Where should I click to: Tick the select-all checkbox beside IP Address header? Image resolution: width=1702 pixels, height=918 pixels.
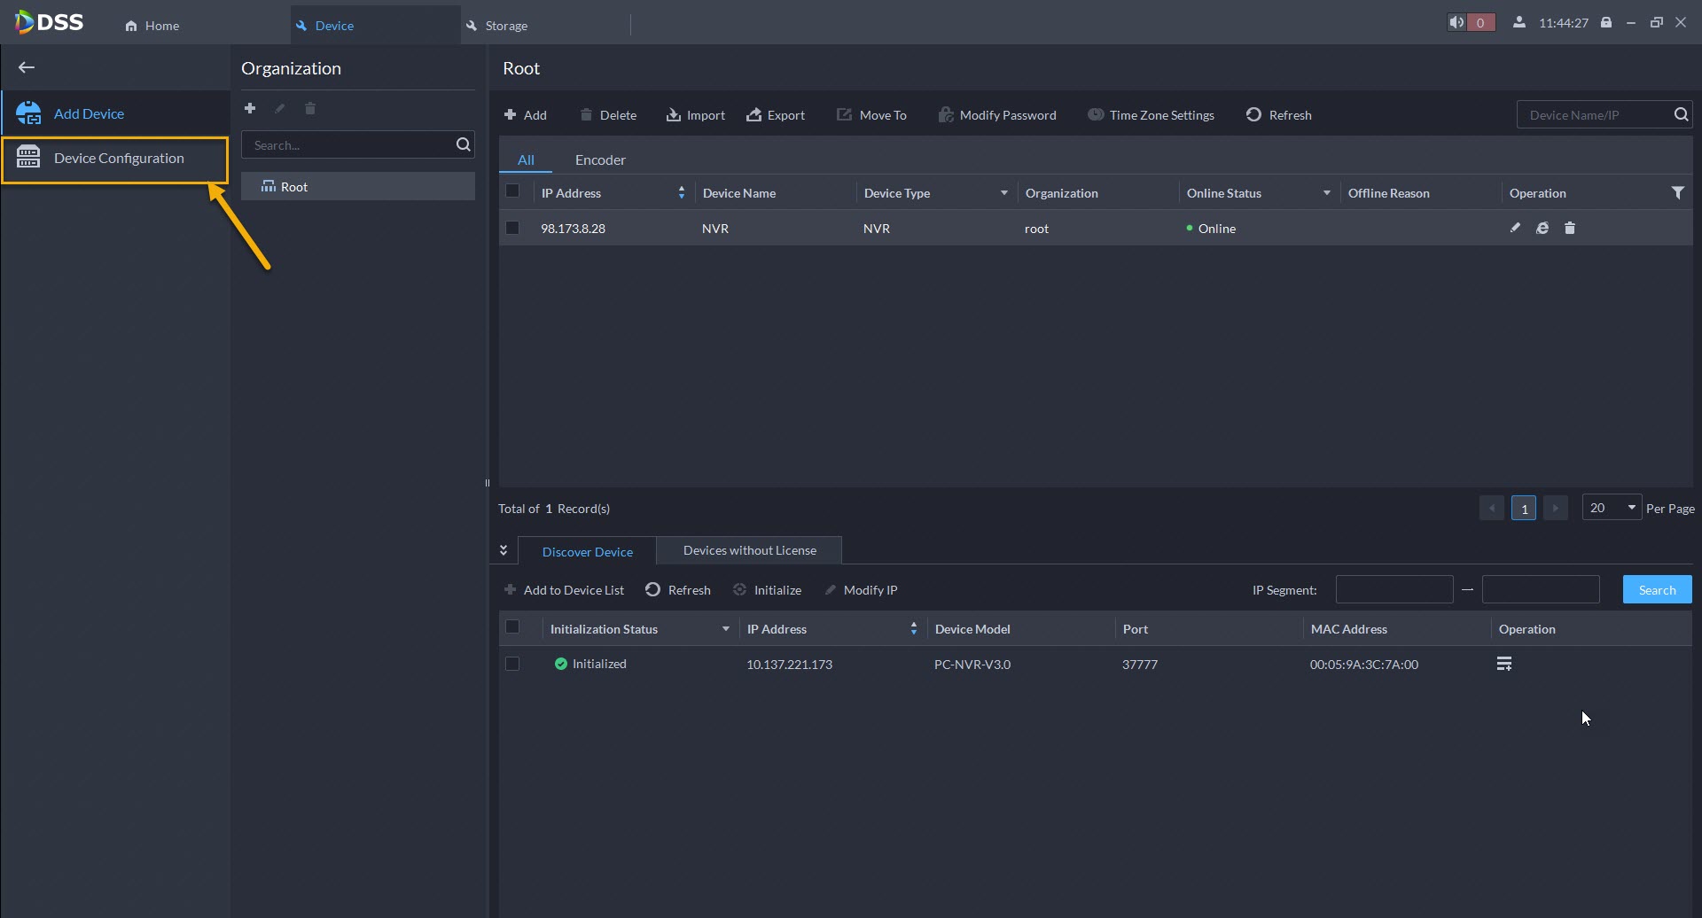pyautogui.click(x=512, y=191)
